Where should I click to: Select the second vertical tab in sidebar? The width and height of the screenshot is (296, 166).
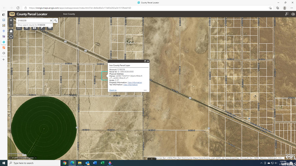click(x=4, y=20)
